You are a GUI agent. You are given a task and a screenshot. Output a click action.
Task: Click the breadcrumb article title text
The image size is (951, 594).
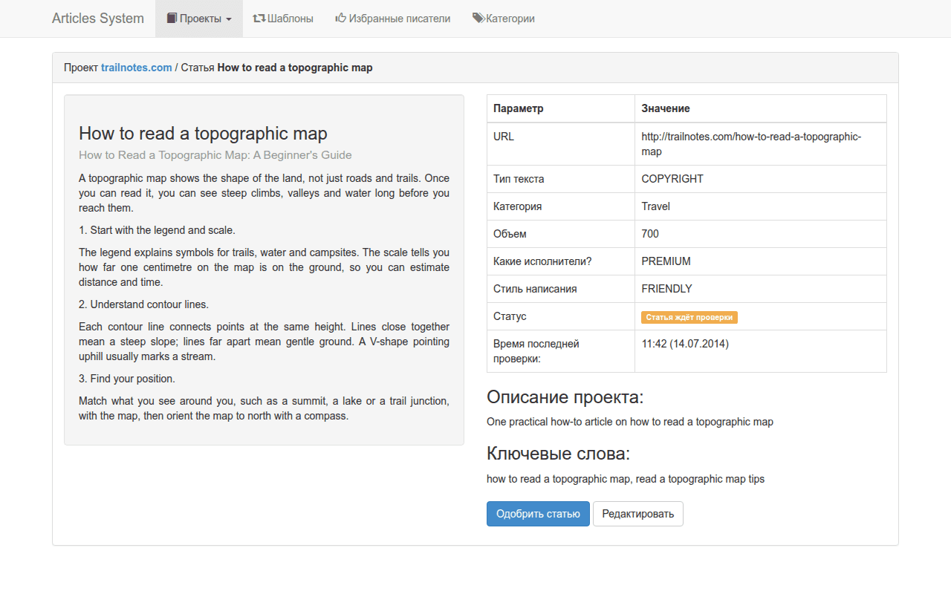(295, 68)
